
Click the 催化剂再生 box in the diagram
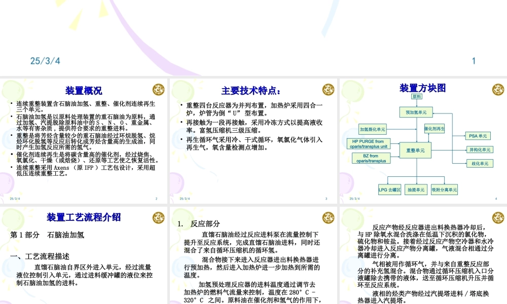pos(434,129)
